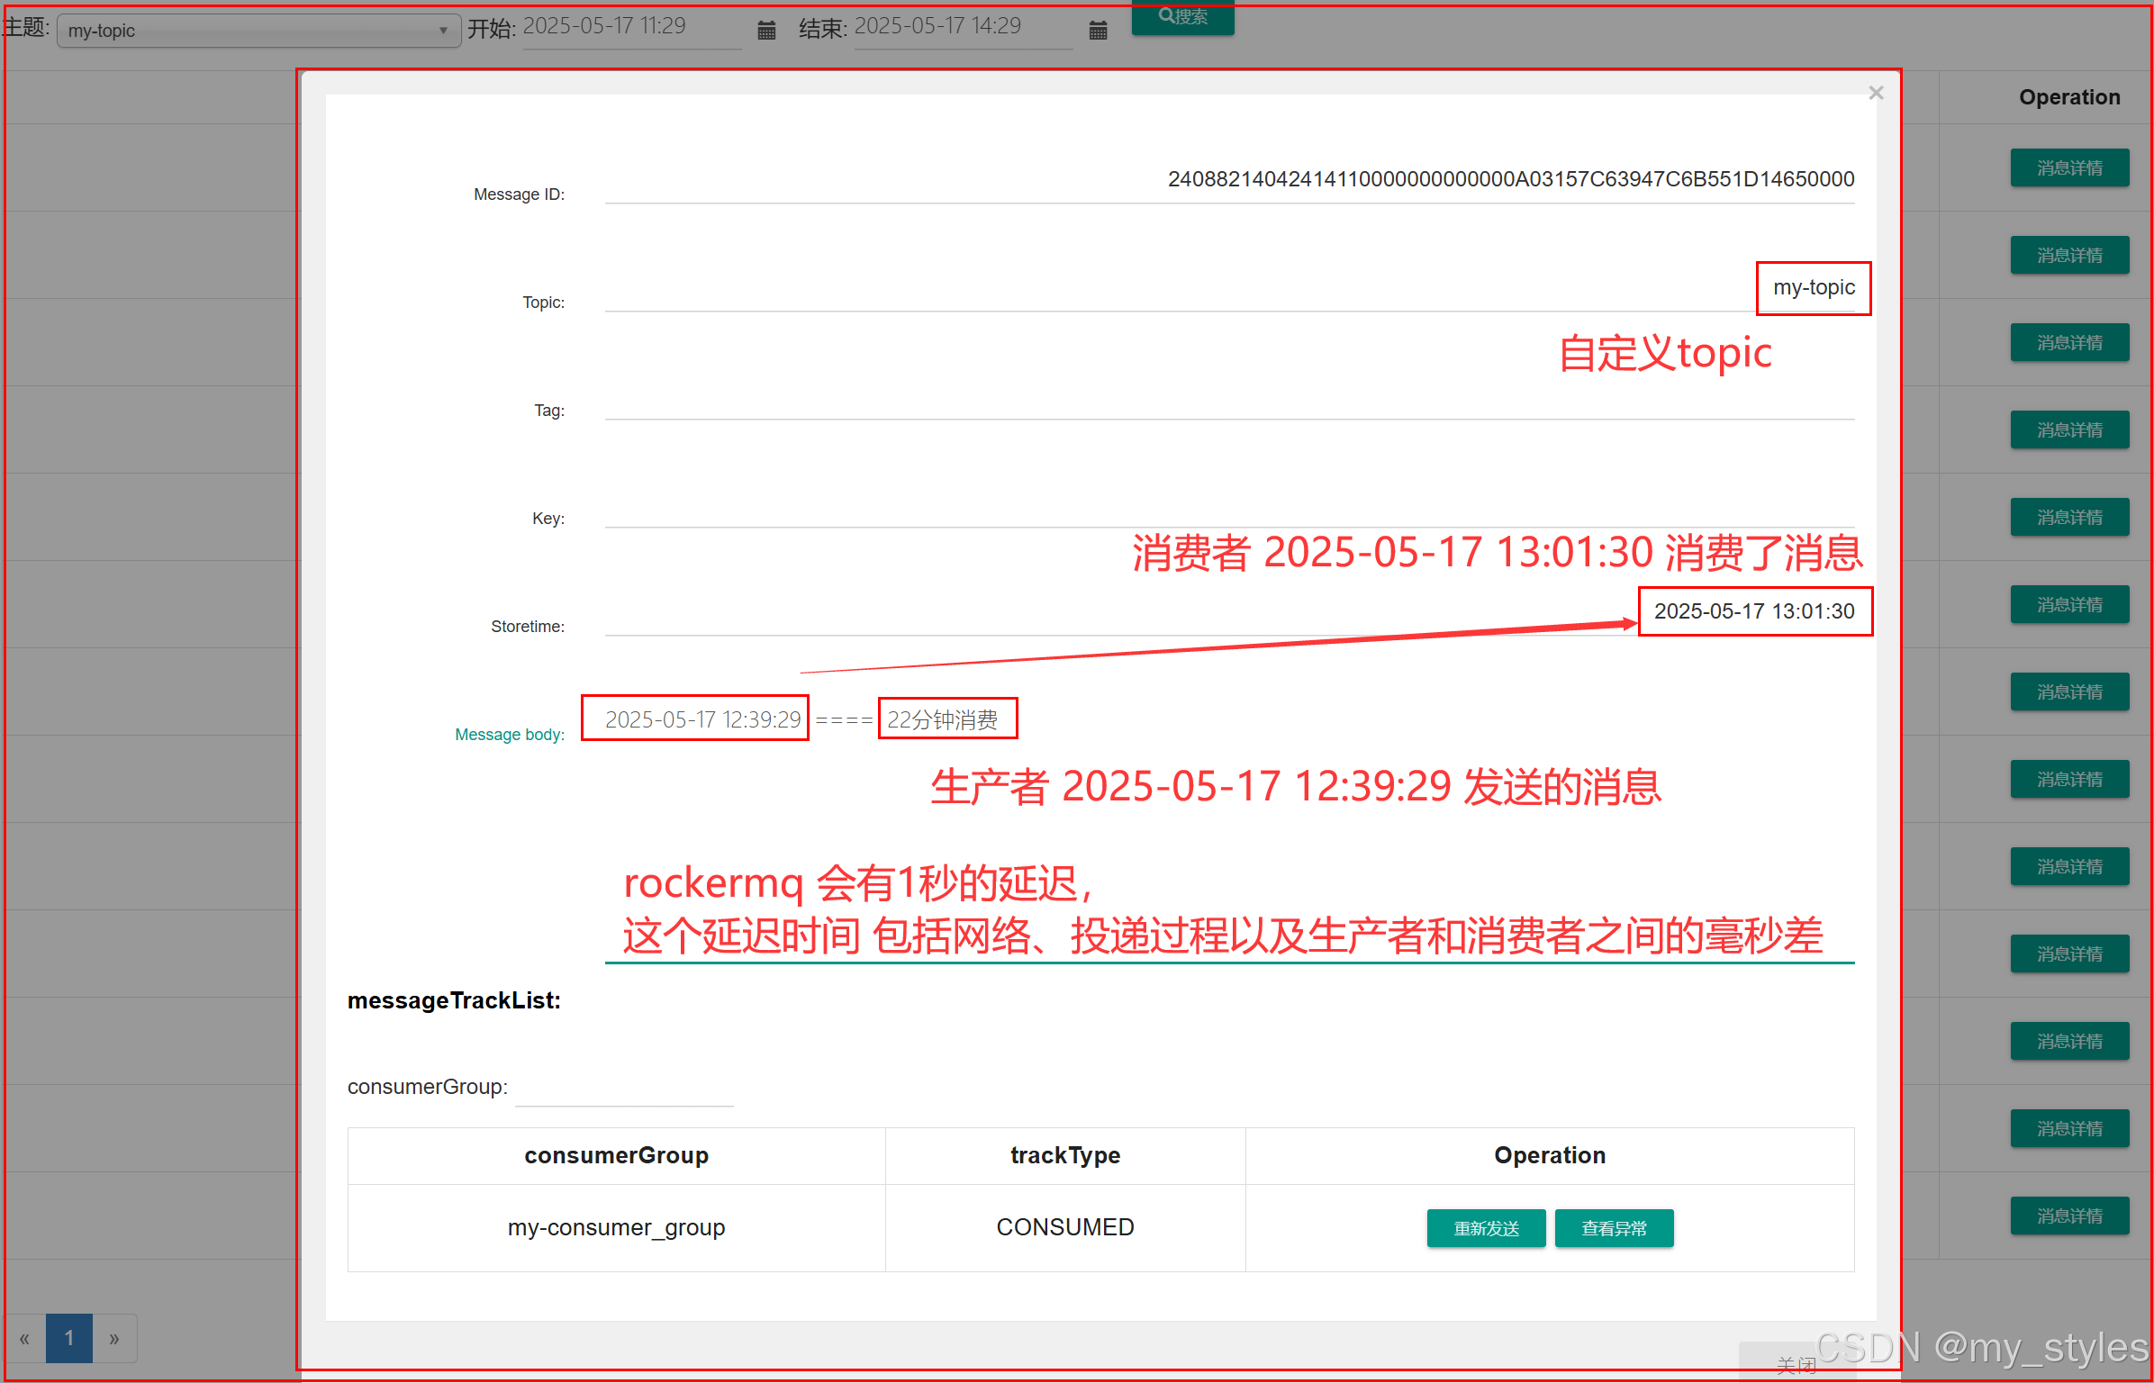This screenshot has height=1383, width=2154.
Task: Click the end date calendar icon
Action: [x=1098, y=31]
